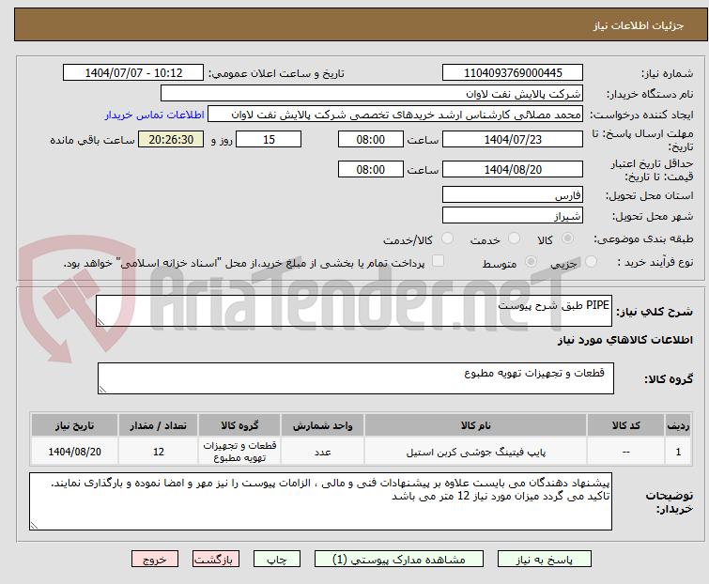709x584 pixels.
Task: Click the delivery province field 'فارس'
Action: pyautogui.click(x=513, y=194)
